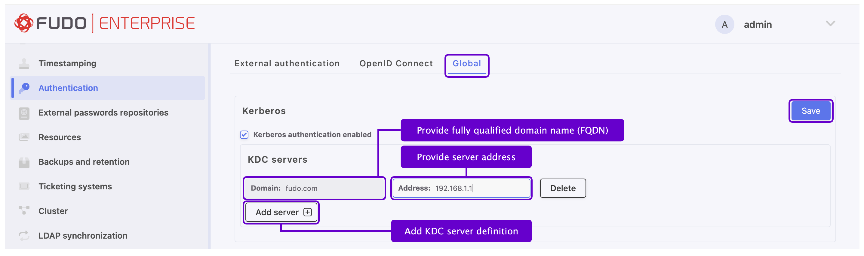Image resolution: width=864 pixels, height=256 pixels.
Task: Open Backups and retention
Action: (107, 162)
